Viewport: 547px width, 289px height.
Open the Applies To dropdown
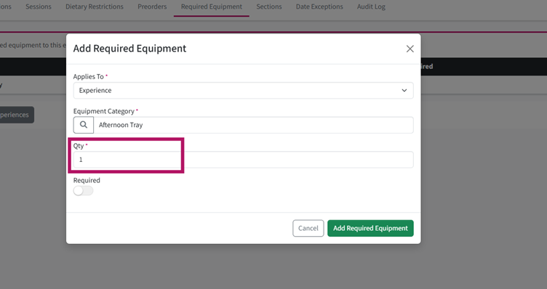coord(243,91)
